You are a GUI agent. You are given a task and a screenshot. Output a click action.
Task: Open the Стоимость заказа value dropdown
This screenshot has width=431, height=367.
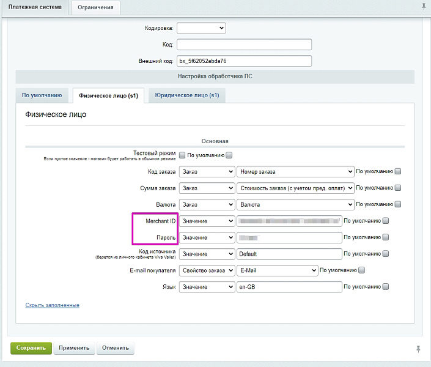pyautogui.click(x=295, y=188)
